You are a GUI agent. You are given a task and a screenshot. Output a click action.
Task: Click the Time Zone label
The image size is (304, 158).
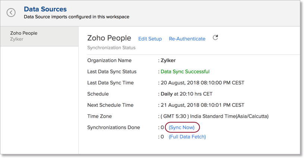coord(100,116)
